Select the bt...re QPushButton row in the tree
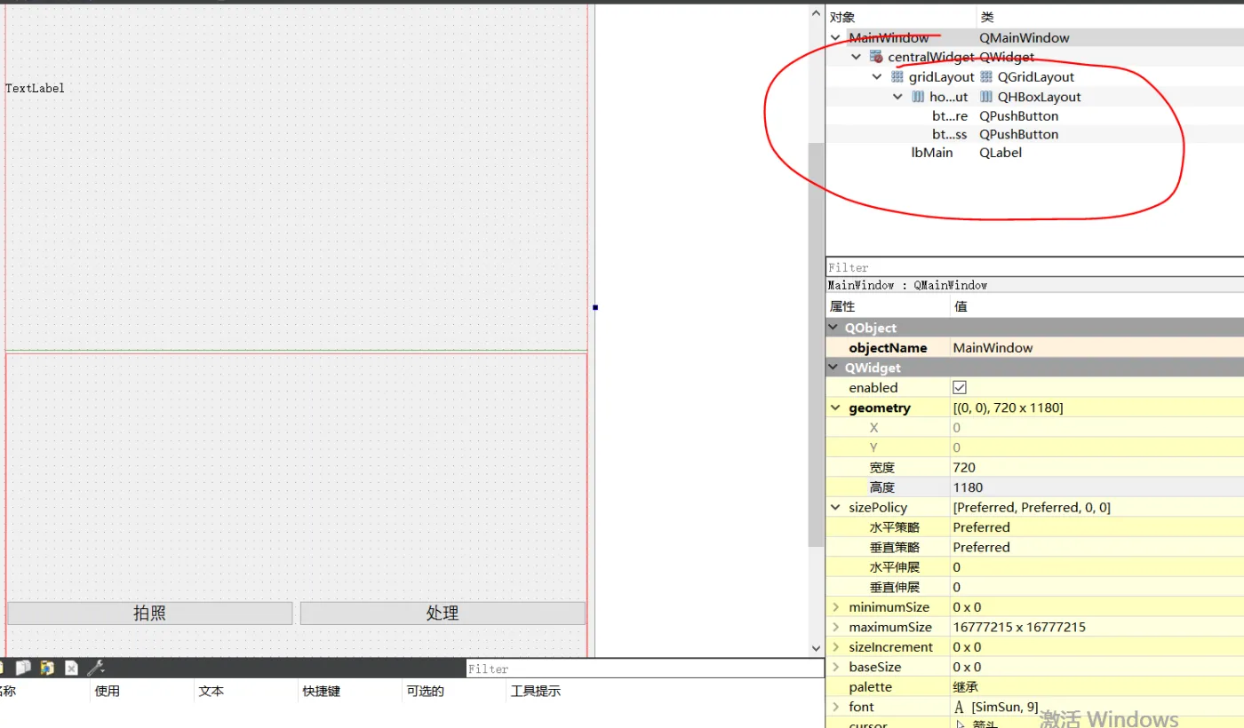The width and height of the screenshot is (1244, 728). [1034, 115]
